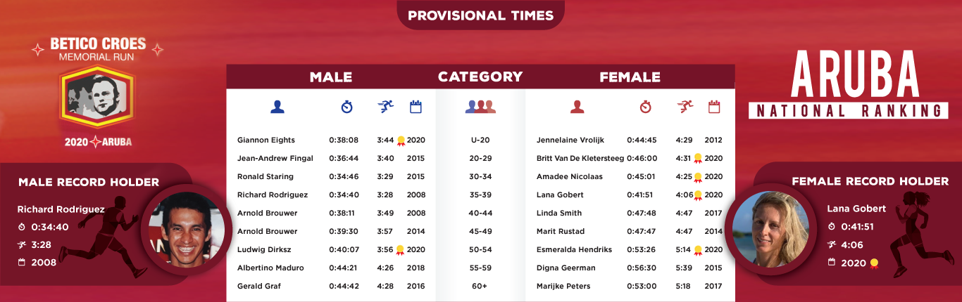
Task: Click the medal next to Giannon Eights' 2020
Action: tap(401, 140)
